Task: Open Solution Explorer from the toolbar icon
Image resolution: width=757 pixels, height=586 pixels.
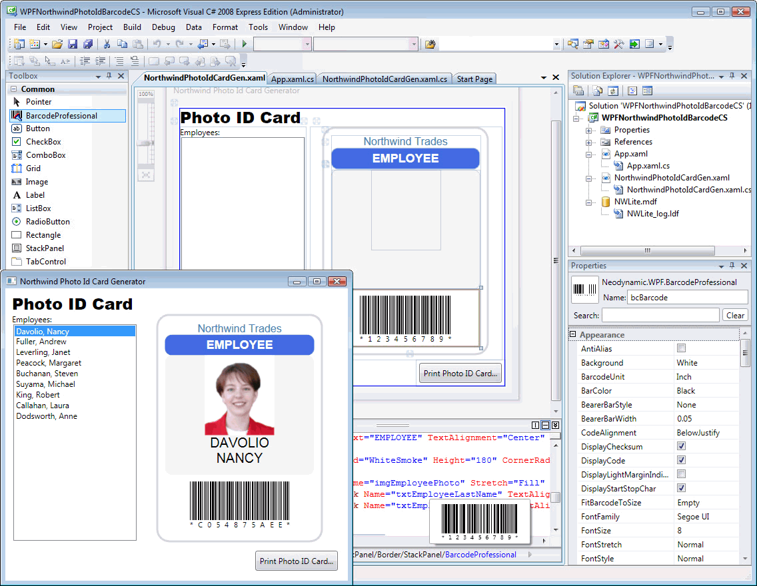Action: pyautogui.click(x=572, y=45)
